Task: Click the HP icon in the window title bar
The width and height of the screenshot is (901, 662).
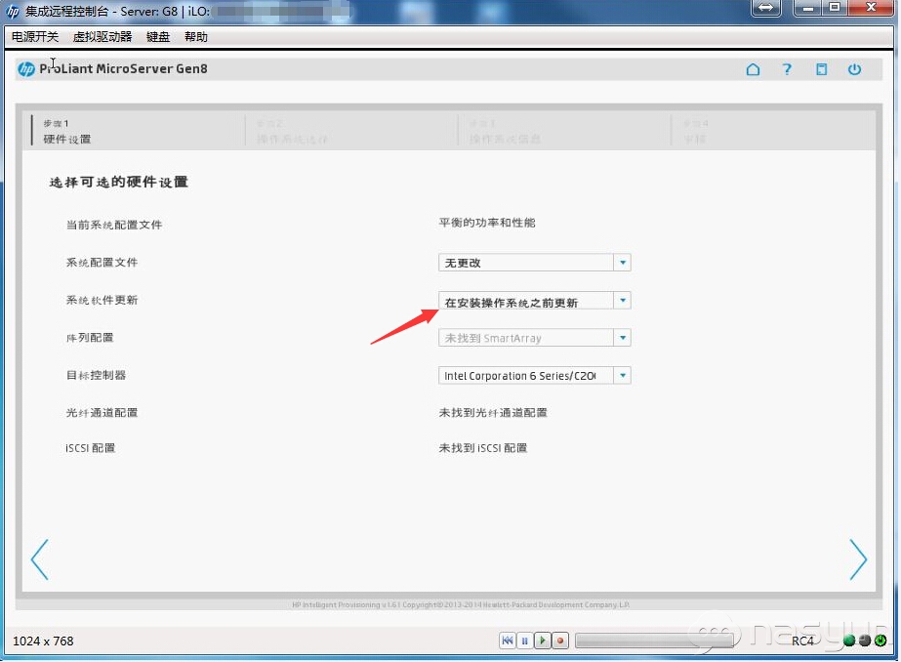Action: [x=13, y=11]
